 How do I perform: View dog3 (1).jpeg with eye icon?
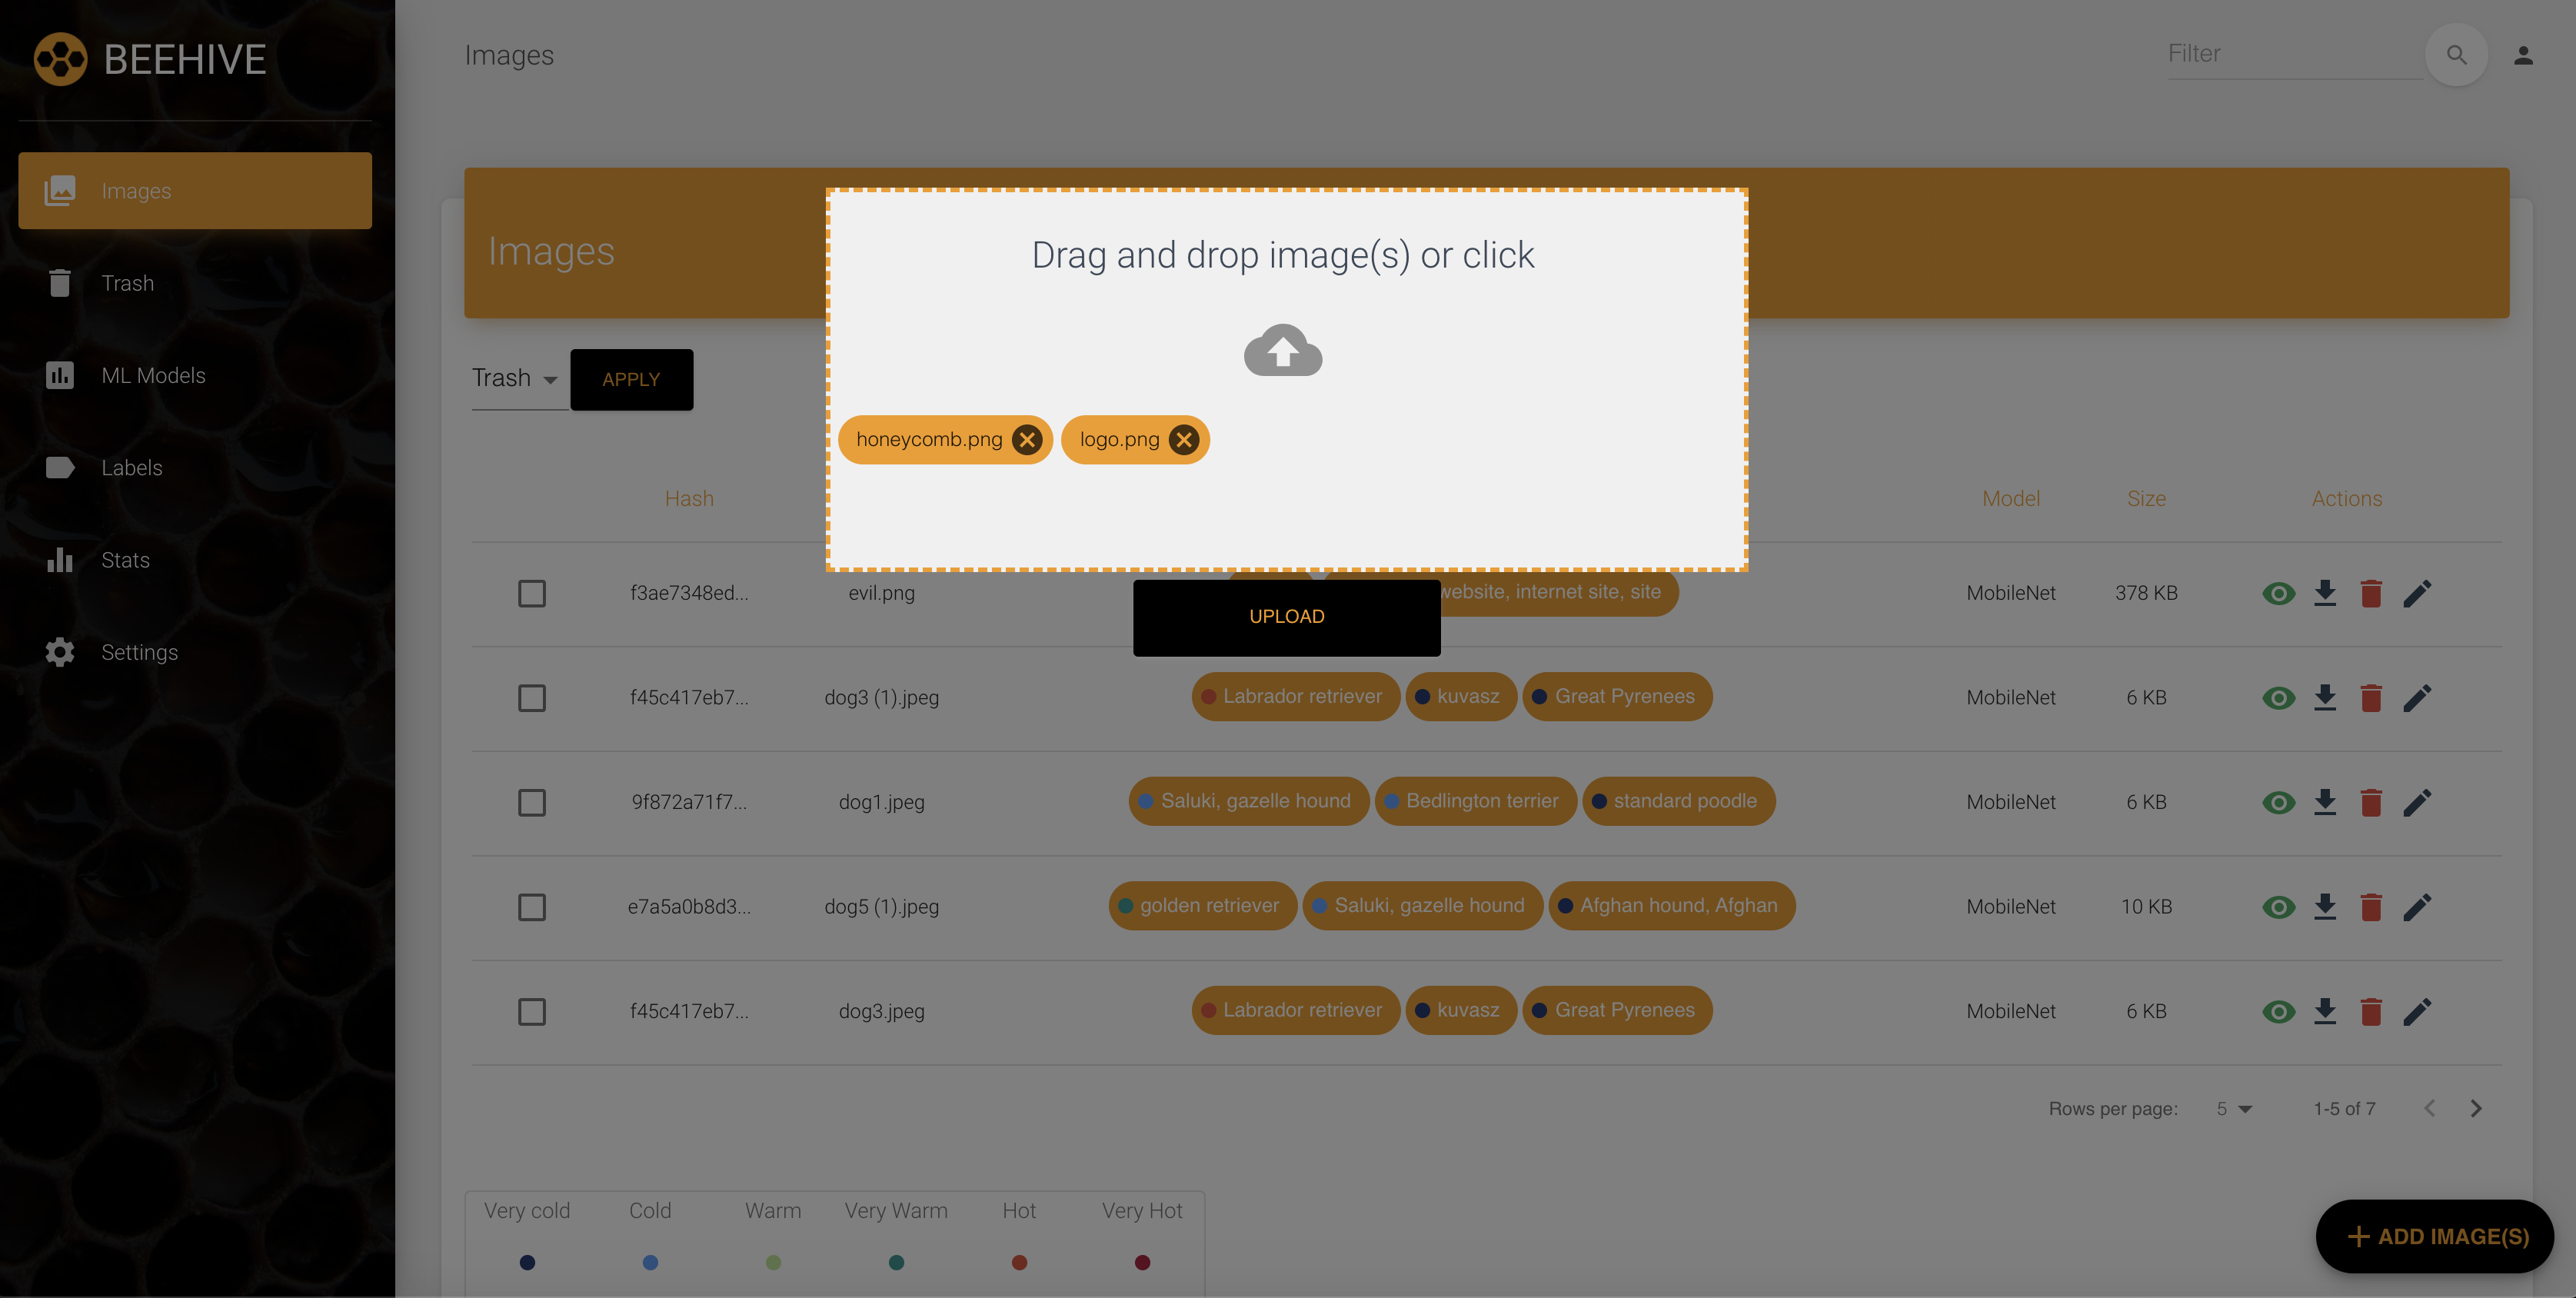point(2278,698)
